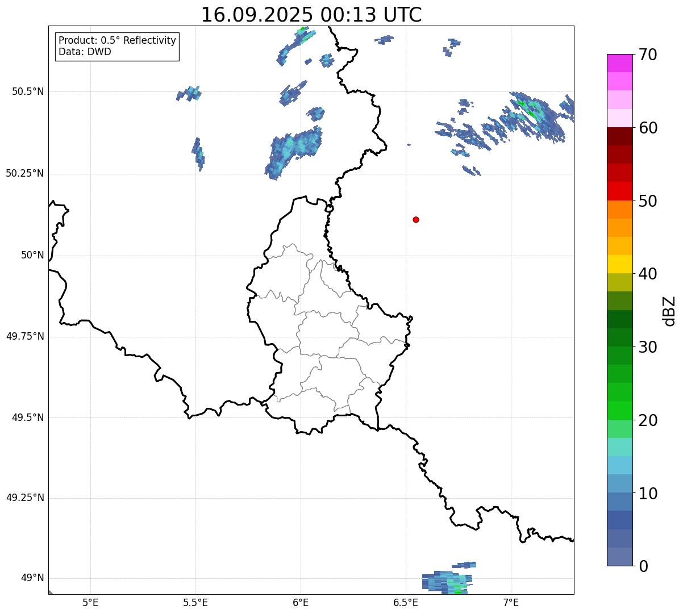Click the 20 colorbar tick label

[648, 420]
